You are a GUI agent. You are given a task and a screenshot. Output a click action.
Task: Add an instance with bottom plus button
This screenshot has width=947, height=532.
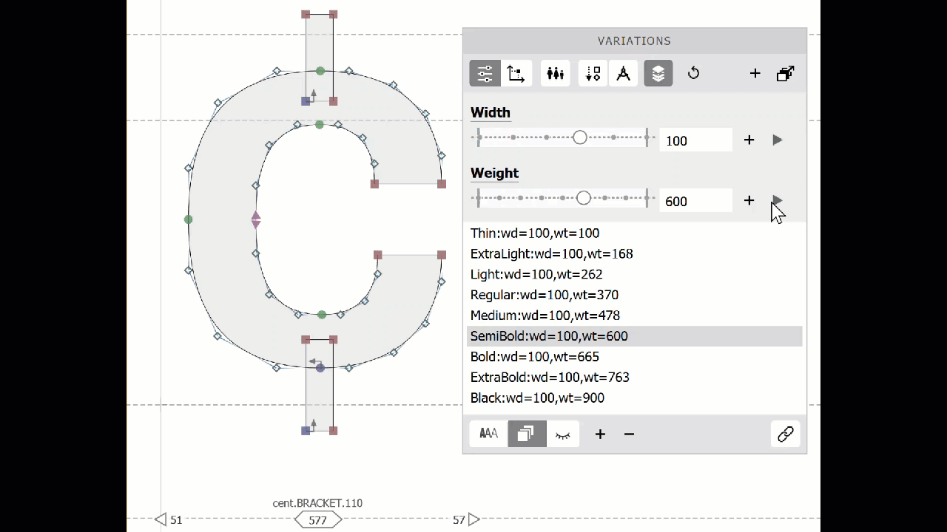(600, 434)
